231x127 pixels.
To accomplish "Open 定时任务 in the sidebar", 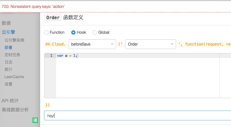I will (12, 55).
